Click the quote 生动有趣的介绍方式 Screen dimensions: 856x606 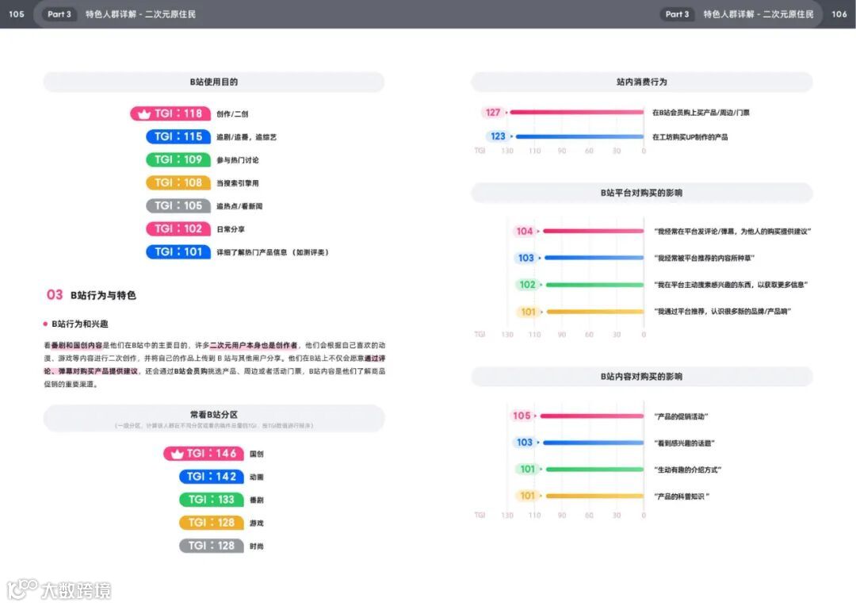(688, 470)
